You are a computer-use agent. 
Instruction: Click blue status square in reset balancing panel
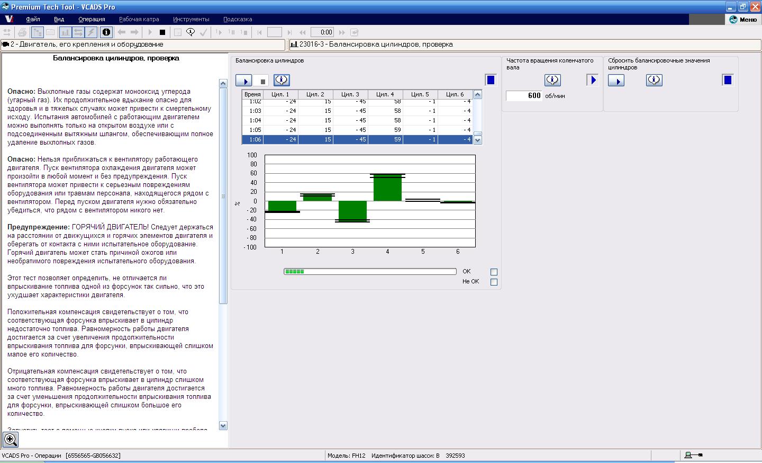tap(728, 80)
